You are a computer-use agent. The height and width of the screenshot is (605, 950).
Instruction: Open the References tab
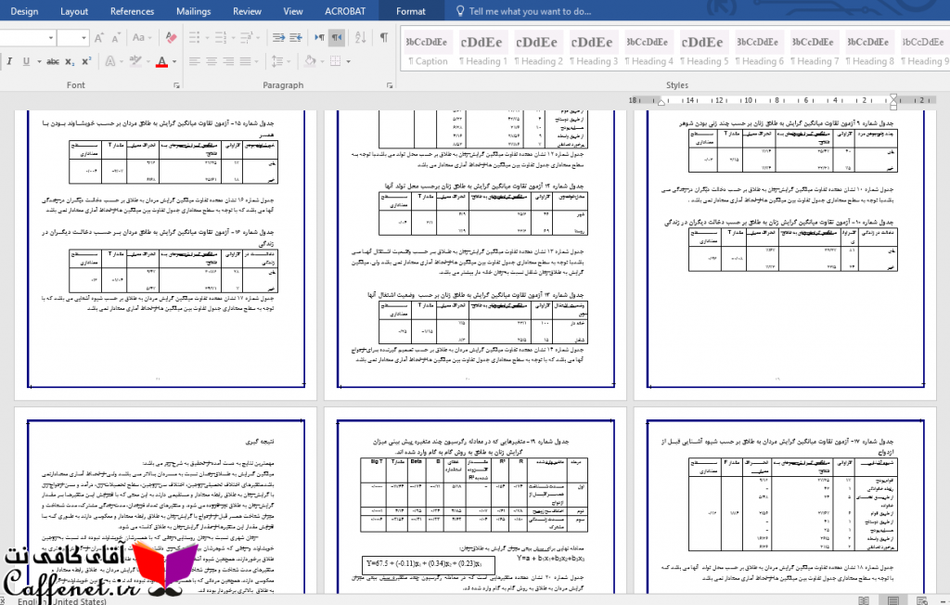tap(132, 11)
